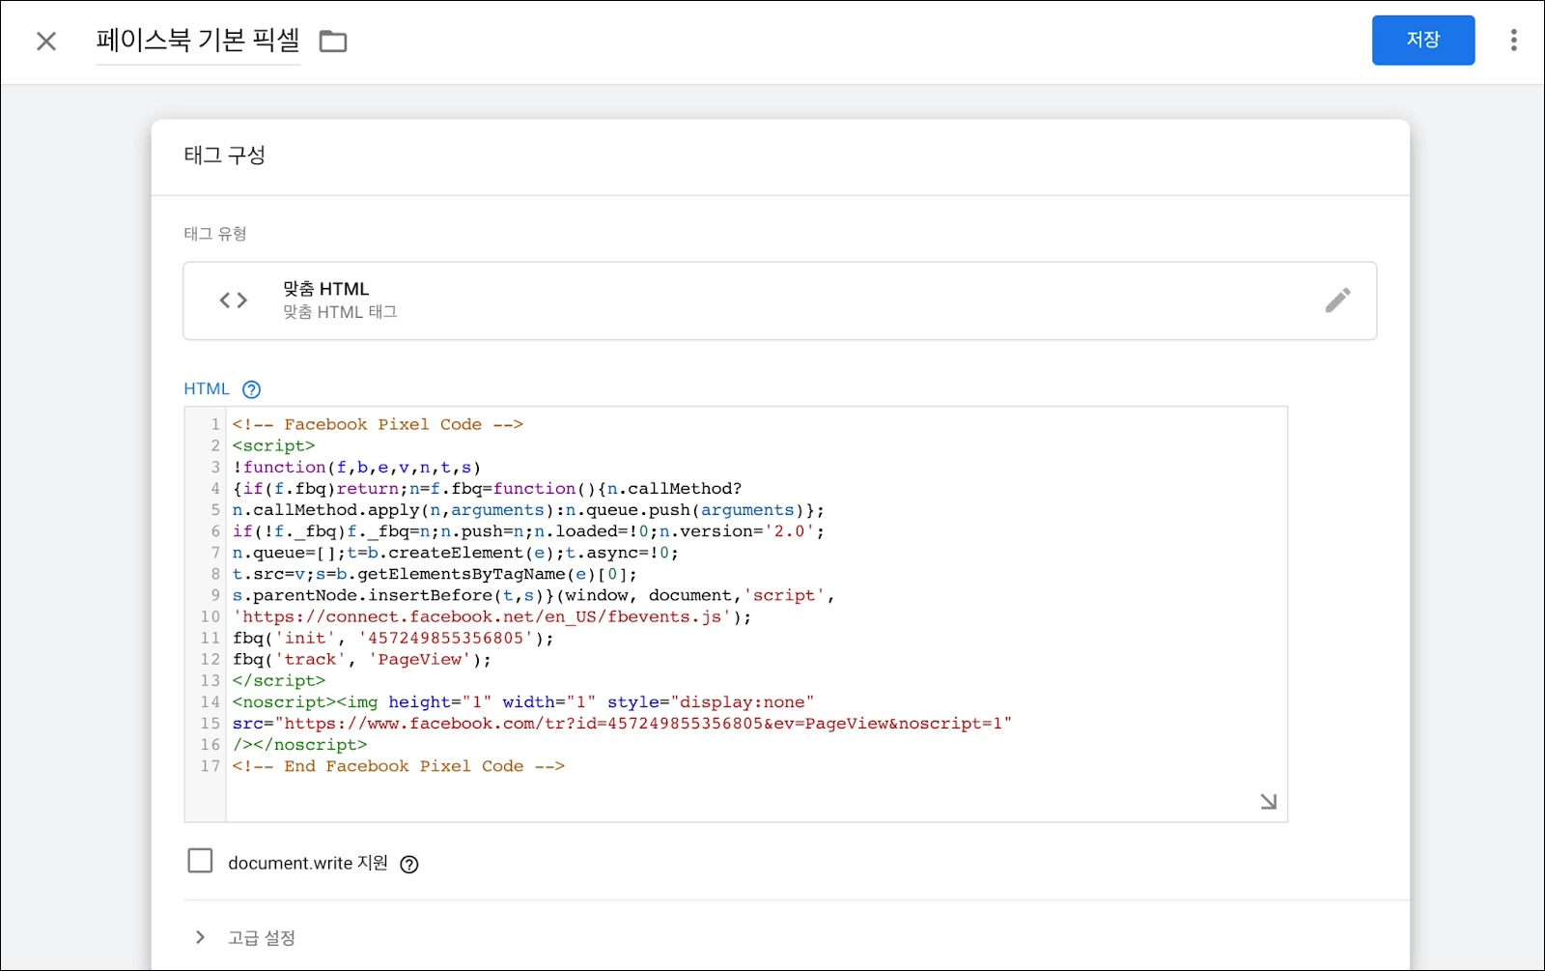
Task: Click the 고급 설정 label
Action: [x=262, y=938]
